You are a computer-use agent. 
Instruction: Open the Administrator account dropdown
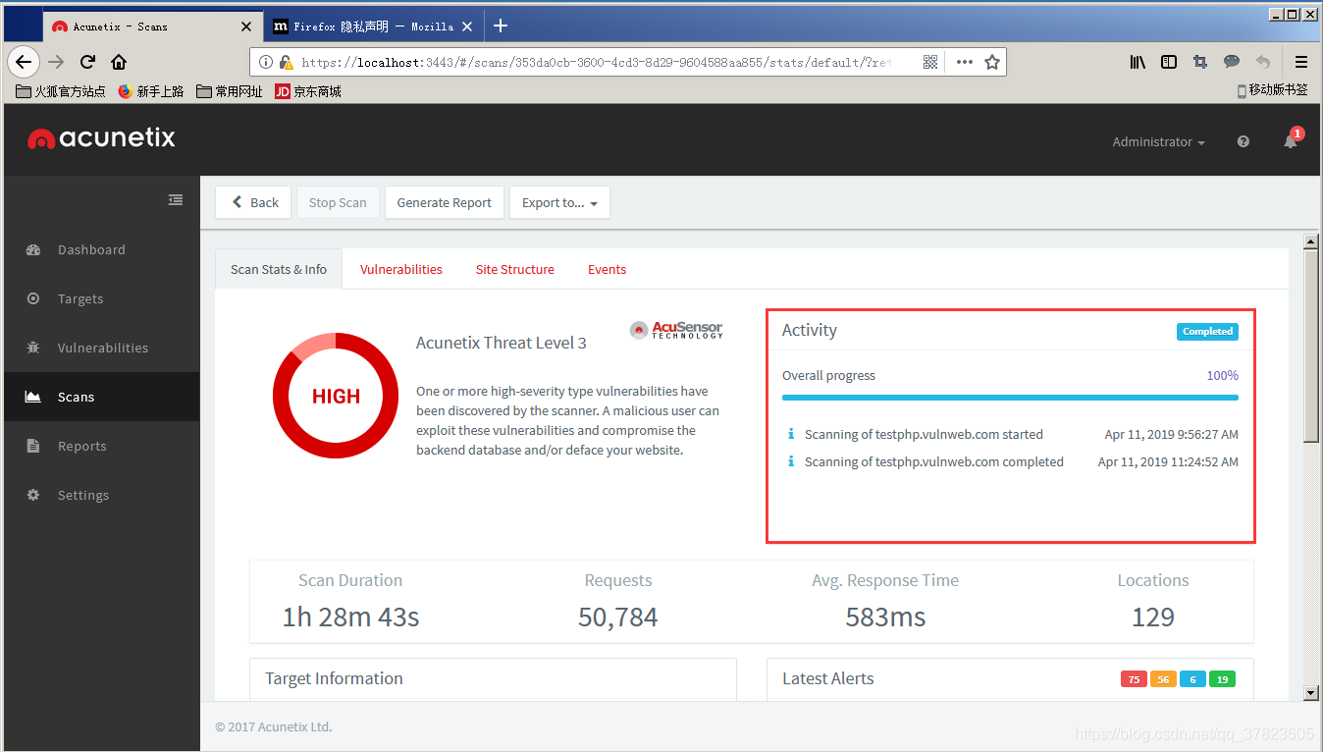(x=1158, y=141)
